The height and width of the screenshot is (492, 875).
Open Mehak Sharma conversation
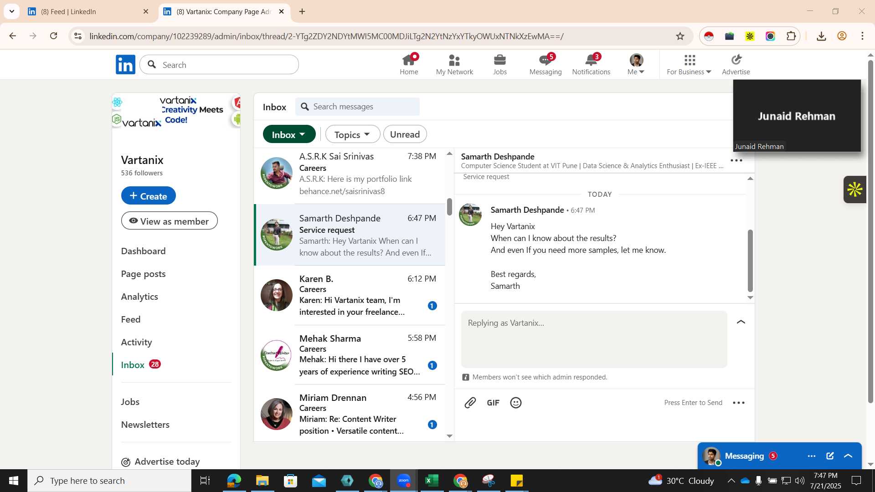pyautogui.click(x=350, y=355)
